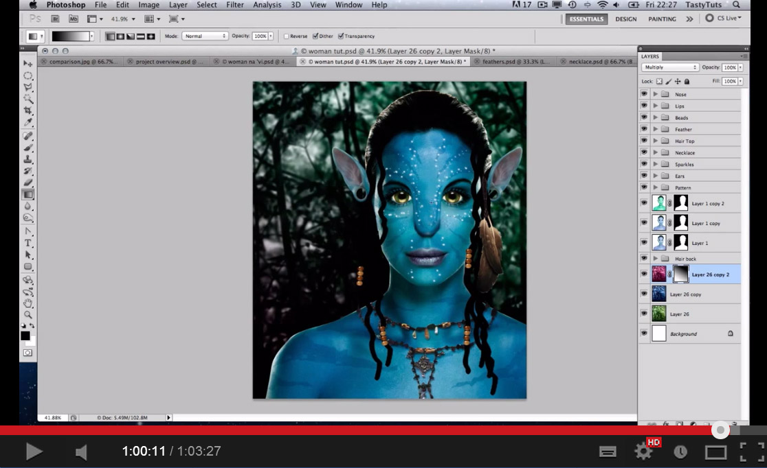Toggle Quick Mask mode icon
767x468 pixels.
(x=28, y=353)
